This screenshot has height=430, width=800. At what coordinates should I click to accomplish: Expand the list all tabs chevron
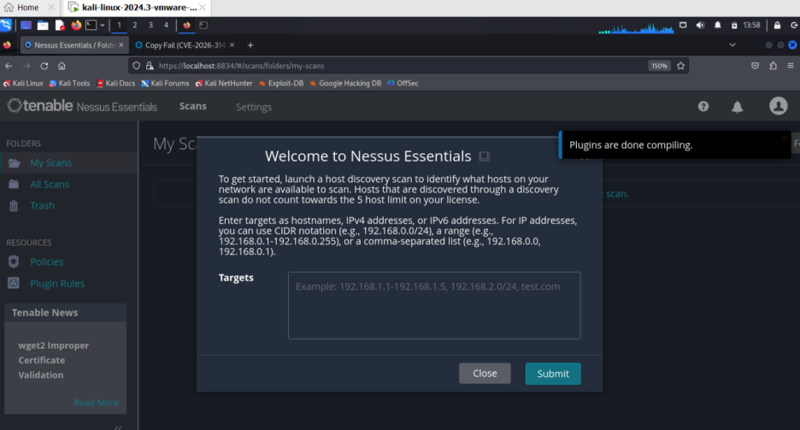(x=732, y=45)
